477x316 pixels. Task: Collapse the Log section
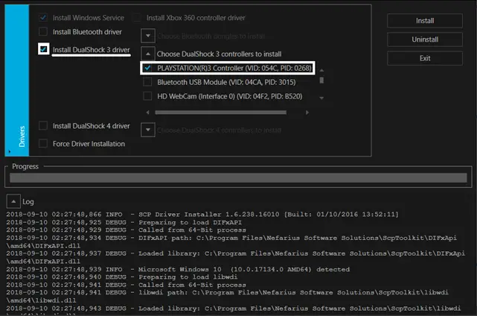13,201
